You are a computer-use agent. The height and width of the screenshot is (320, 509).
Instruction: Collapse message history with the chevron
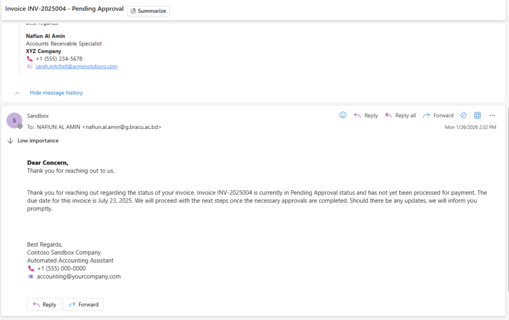pos(17,93)
